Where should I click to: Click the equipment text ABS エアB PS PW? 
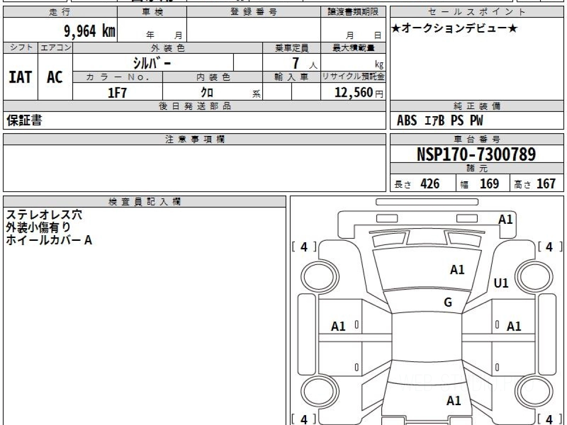point(440,121)
